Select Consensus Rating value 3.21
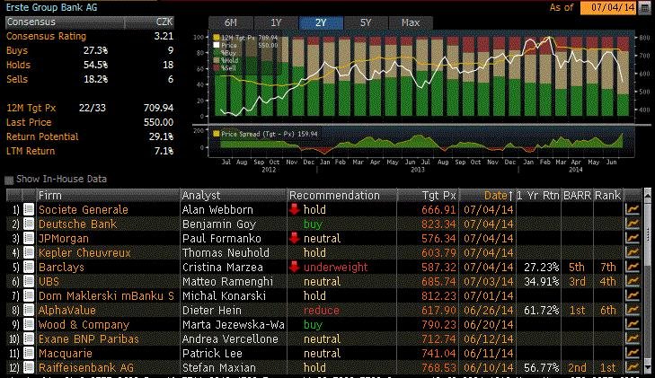Screen dimensions: 655x378 click(164, 36)
